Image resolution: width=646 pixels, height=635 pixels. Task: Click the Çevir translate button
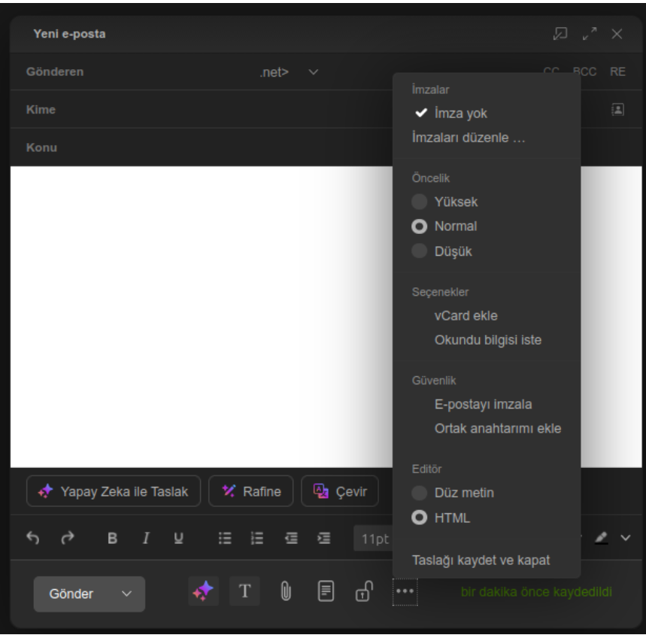340,491
